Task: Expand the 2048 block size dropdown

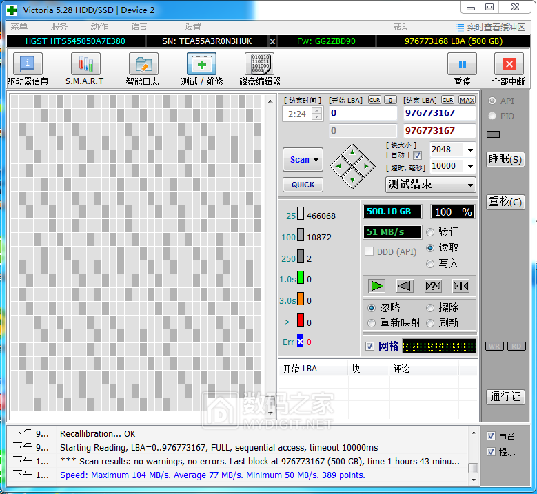Action: coord(470,150)
